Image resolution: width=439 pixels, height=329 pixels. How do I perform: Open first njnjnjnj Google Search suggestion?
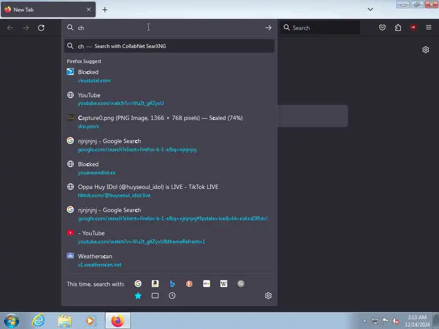point(169,145)
